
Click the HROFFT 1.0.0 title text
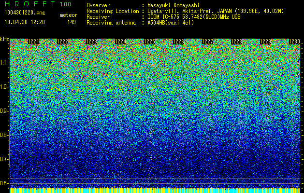(x=38, y=4)
